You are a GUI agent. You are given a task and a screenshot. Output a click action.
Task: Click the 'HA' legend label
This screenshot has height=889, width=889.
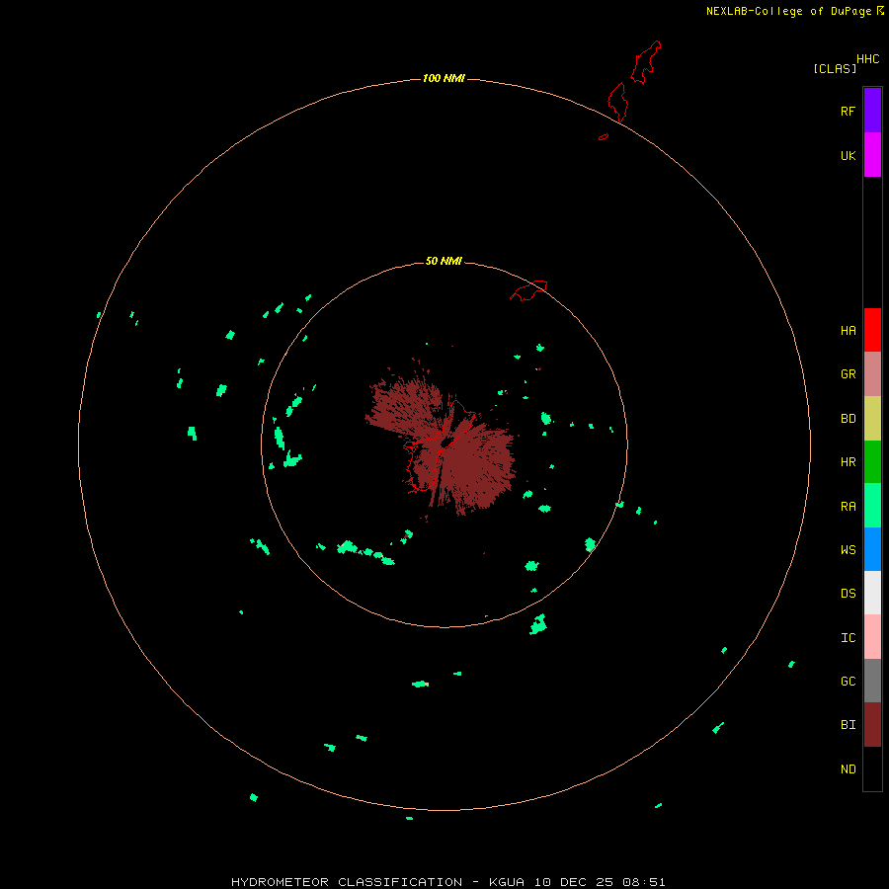(848, 330)
